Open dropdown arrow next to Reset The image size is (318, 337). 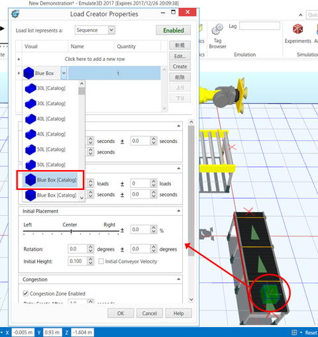click(x=301, y=332)
